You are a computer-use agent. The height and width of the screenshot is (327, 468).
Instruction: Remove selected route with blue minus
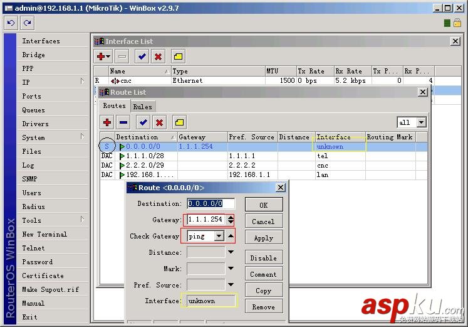pos(123,122)
